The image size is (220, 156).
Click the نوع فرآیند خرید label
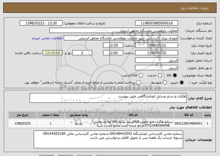tap(201, 83)
